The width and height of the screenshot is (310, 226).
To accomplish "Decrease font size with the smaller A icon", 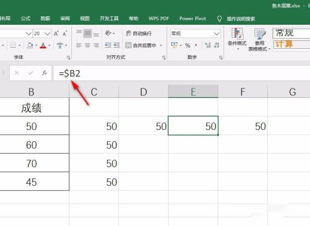I will 64,33.
